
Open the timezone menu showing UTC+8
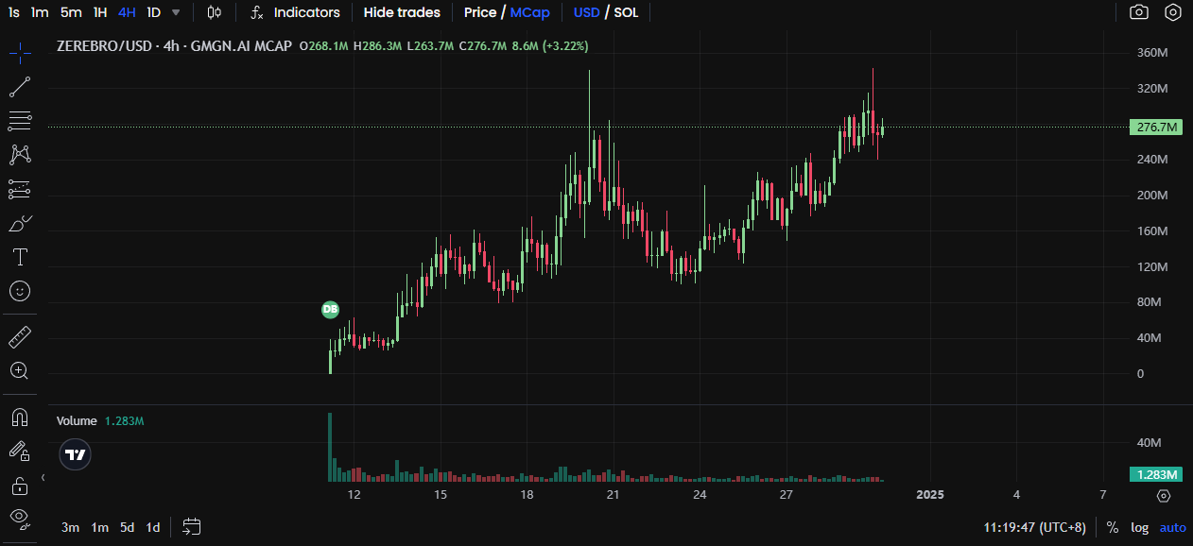pos(1034,527)
